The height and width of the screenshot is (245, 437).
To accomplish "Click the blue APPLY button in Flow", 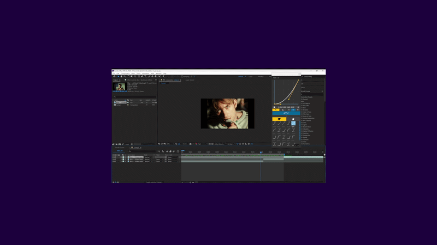I will tap(286, 113).
